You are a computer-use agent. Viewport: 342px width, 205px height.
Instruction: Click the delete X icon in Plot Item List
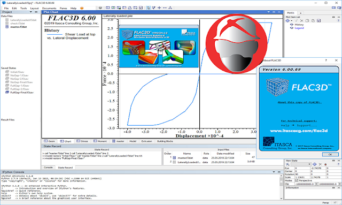(x=301, y=20)
